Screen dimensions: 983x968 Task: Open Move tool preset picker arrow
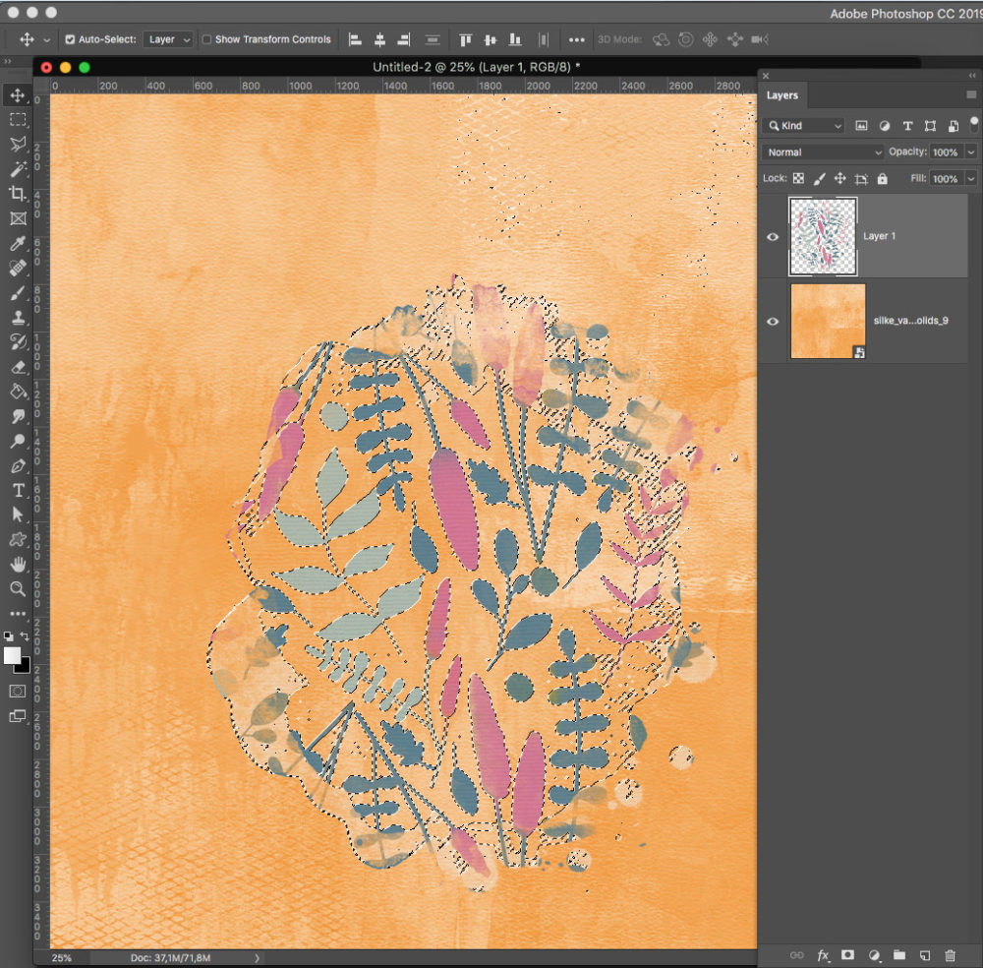pos(46,39)
